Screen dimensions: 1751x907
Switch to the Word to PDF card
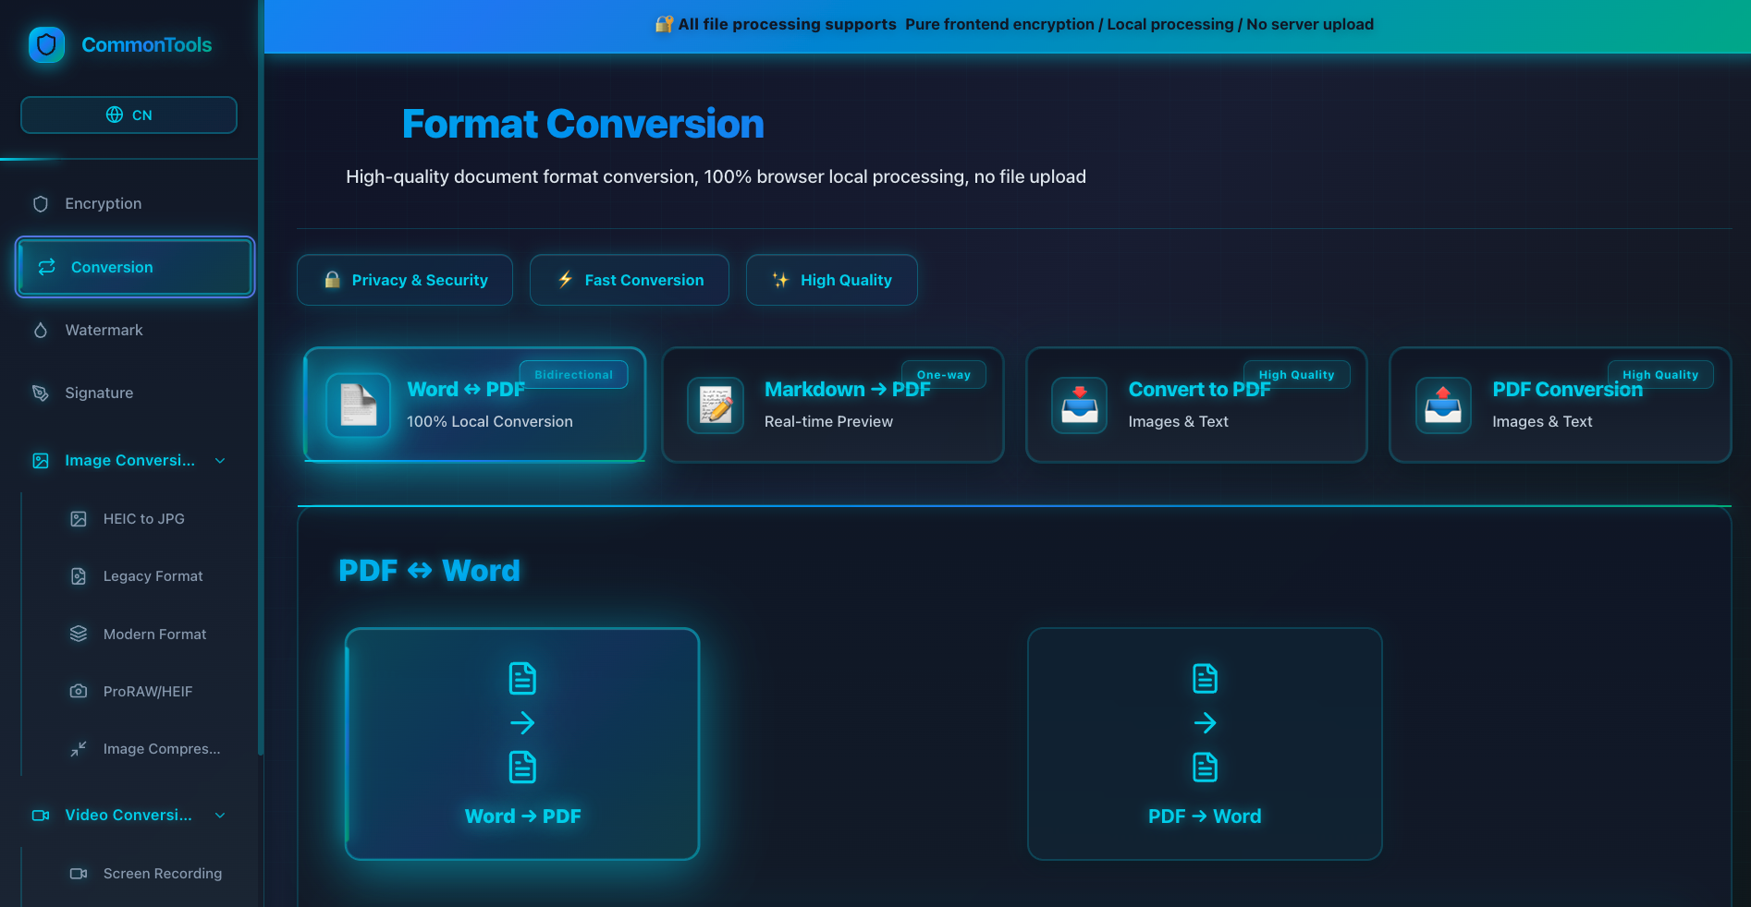tap(473, 405)
